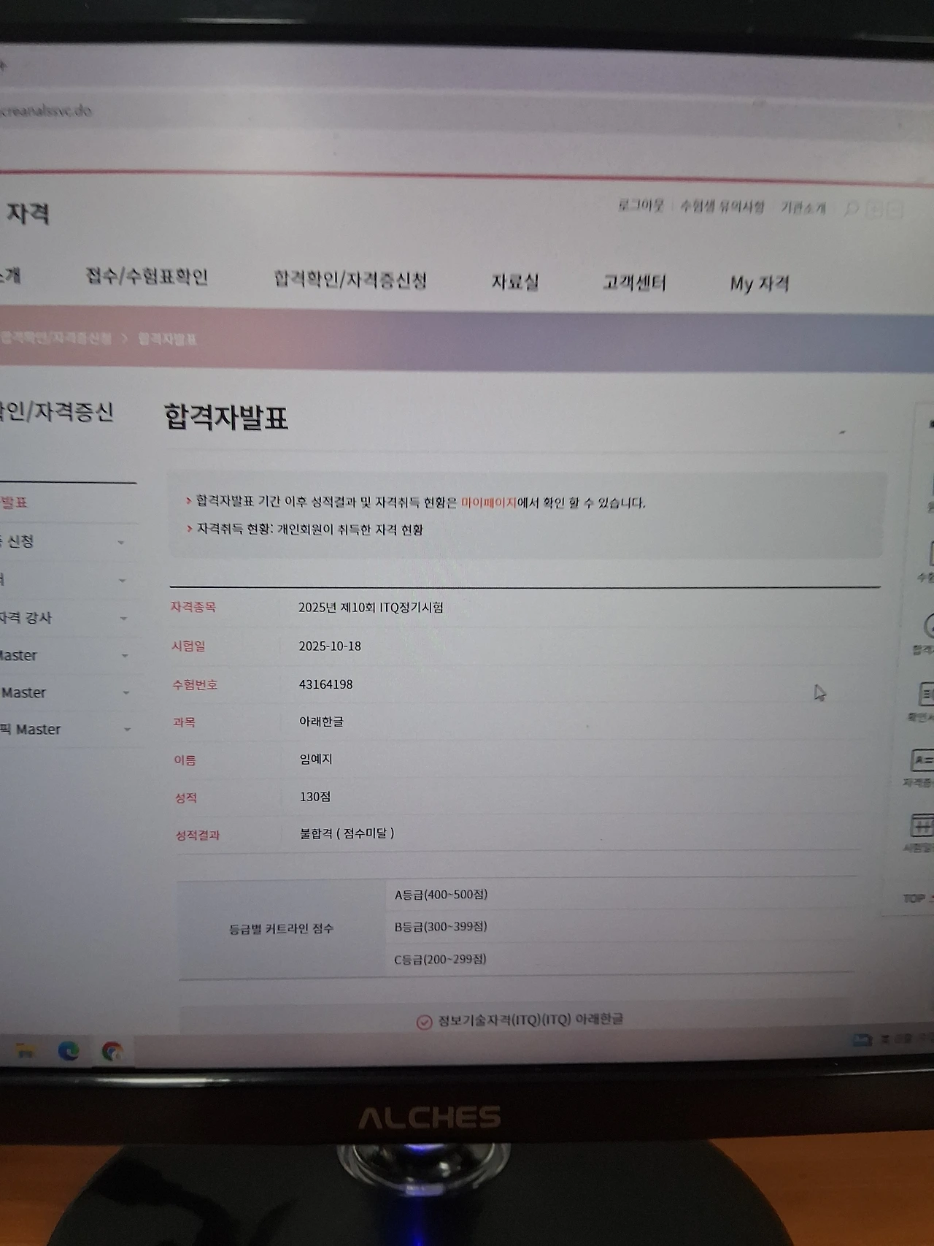Expand the 자격 강사 sidebar arrow
The width and height of the screenshot is (934, 1246).
123,619
